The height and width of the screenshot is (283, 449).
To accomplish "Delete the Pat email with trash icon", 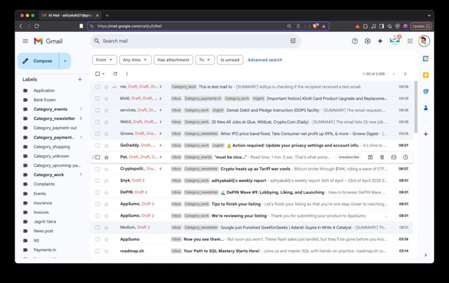I will [x=382, y=157].
